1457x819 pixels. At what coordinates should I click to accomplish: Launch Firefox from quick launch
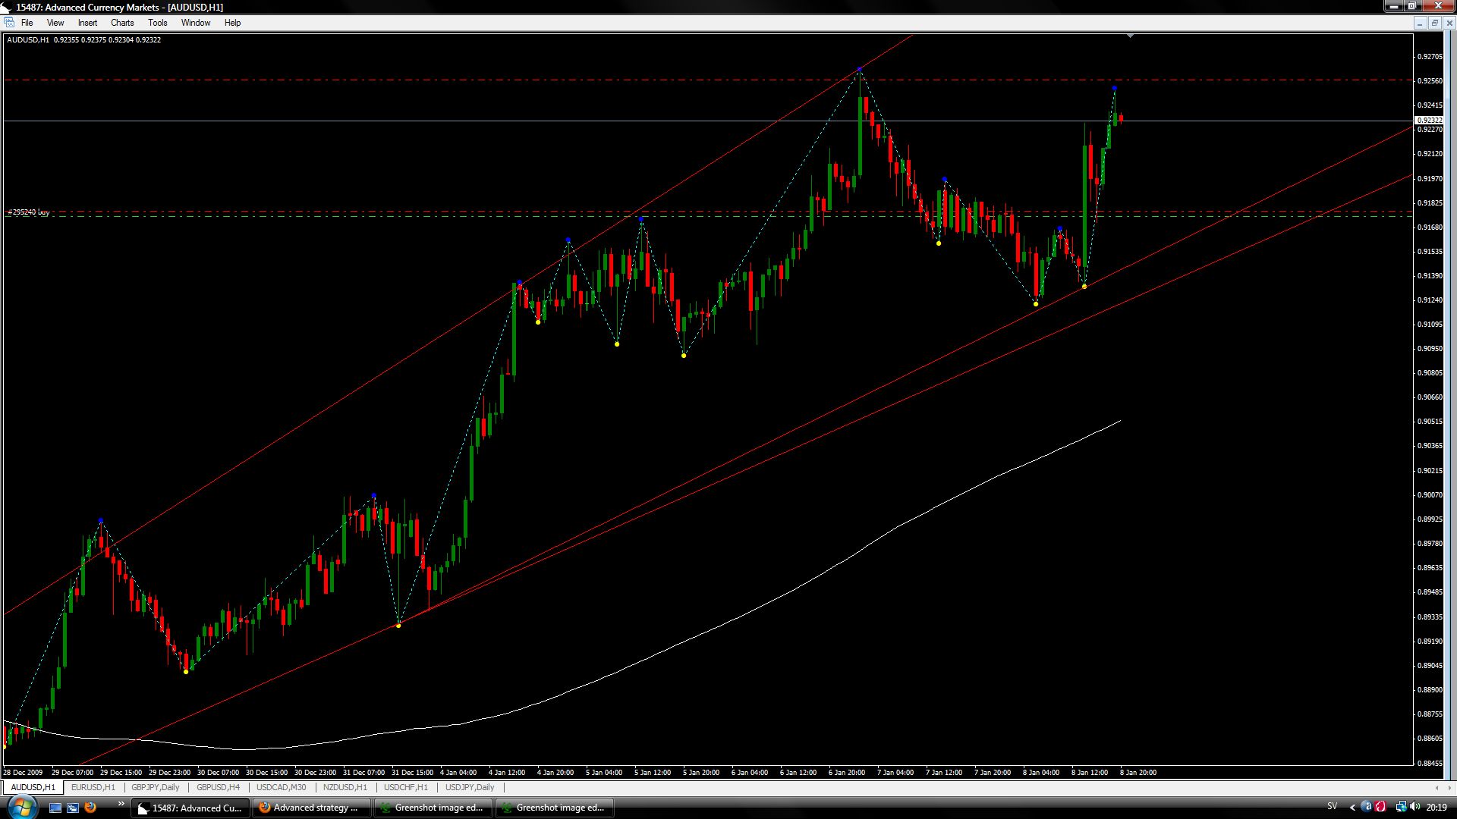[x=90, y=808]
